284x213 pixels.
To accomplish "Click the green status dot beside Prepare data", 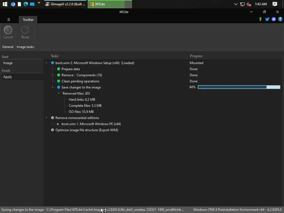I will [59, 69].
